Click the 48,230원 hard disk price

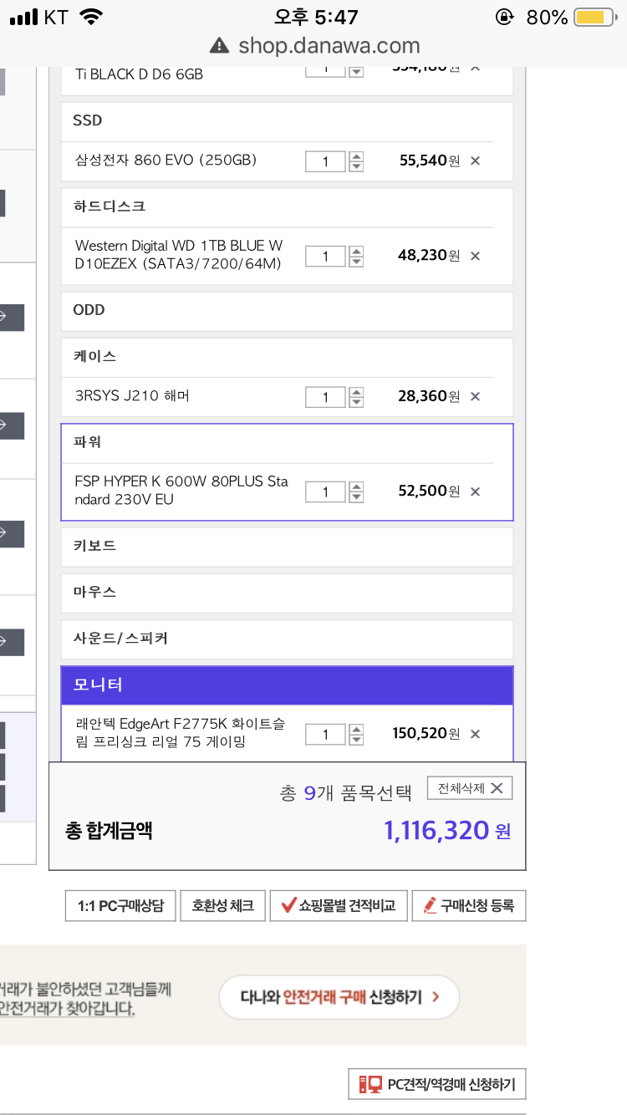[x=429, y=255]
